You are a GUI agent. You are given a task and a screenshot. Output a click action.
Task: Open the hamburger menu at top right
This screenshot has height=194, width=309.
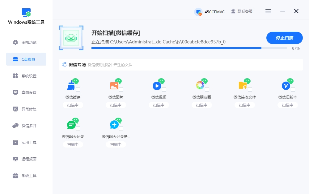point(268,11)
